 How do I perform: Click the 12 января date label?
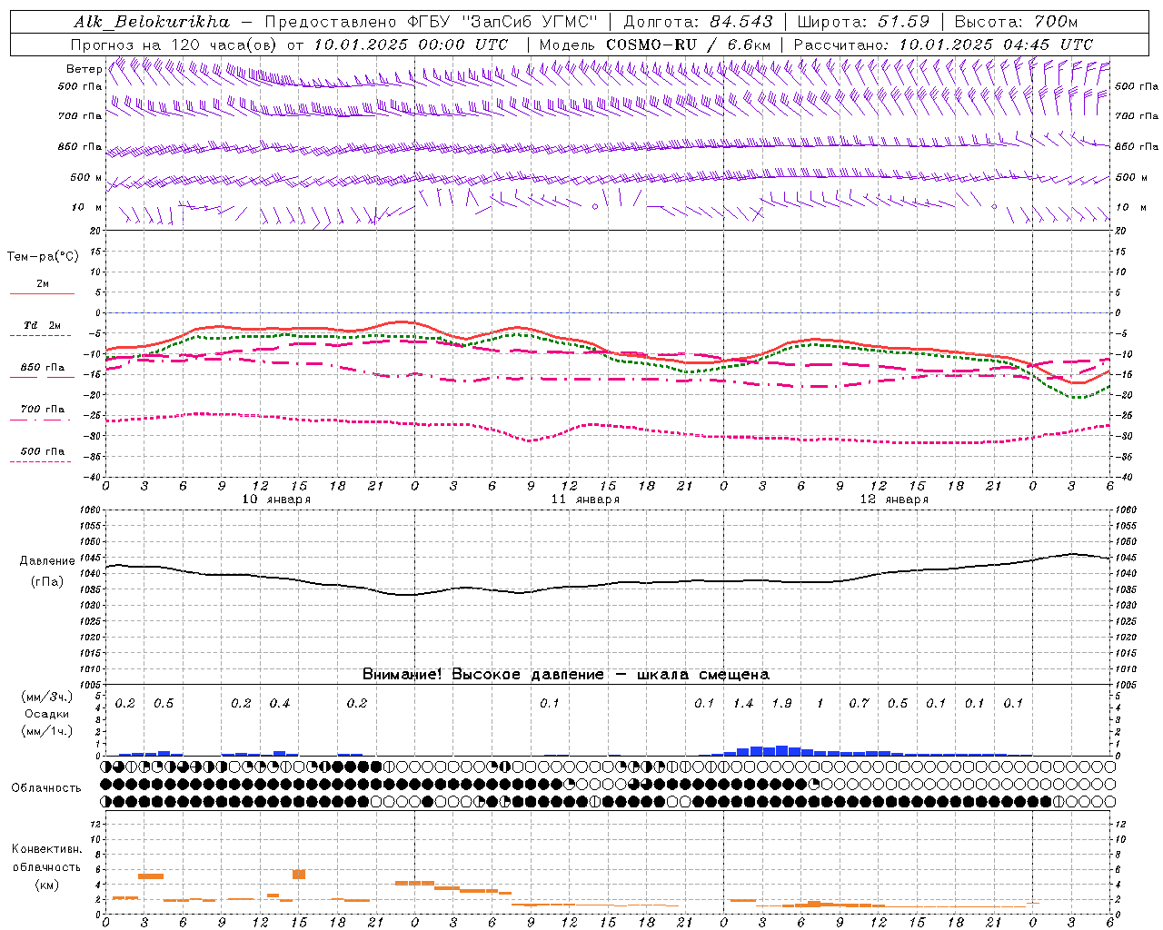pos(894,500)
